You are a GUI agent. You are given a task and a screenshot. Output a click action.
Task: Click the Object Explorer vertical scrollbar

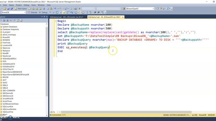tap(47, 62)
